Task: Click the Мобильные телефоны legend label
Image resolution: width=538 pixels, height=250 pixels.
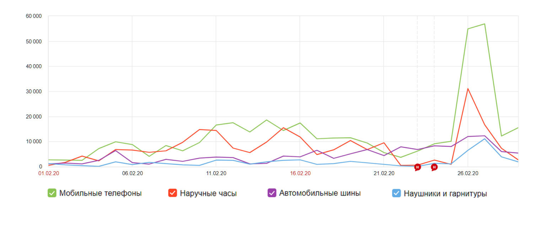Action: coord(100,193)
